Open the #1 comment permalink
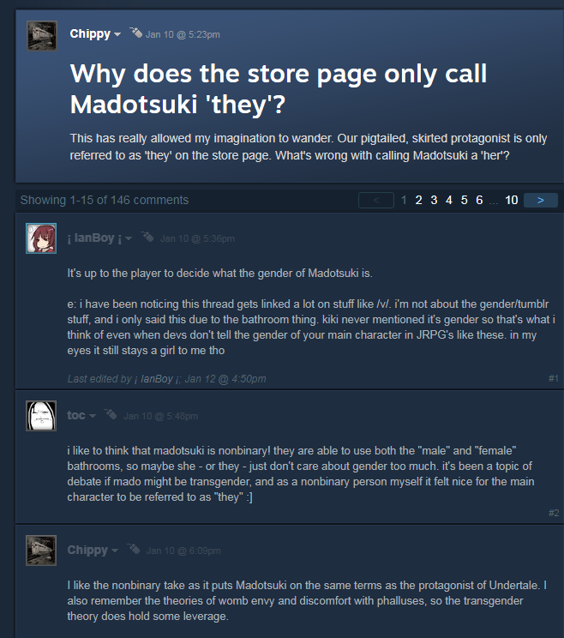The image size is (564, 638). [554, 378]
